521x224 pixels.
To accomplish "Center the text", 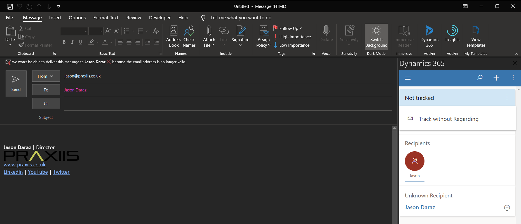I will 129,42.
